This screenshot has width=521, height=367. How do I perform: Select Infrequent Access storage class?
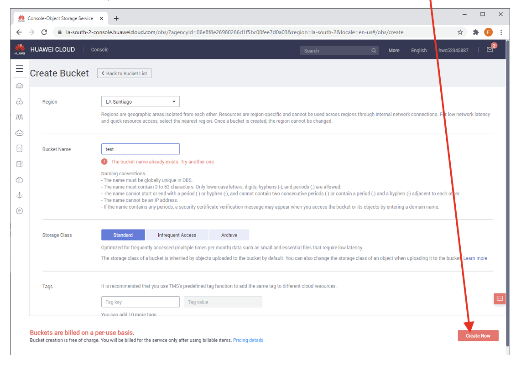[x=177, y=235]
